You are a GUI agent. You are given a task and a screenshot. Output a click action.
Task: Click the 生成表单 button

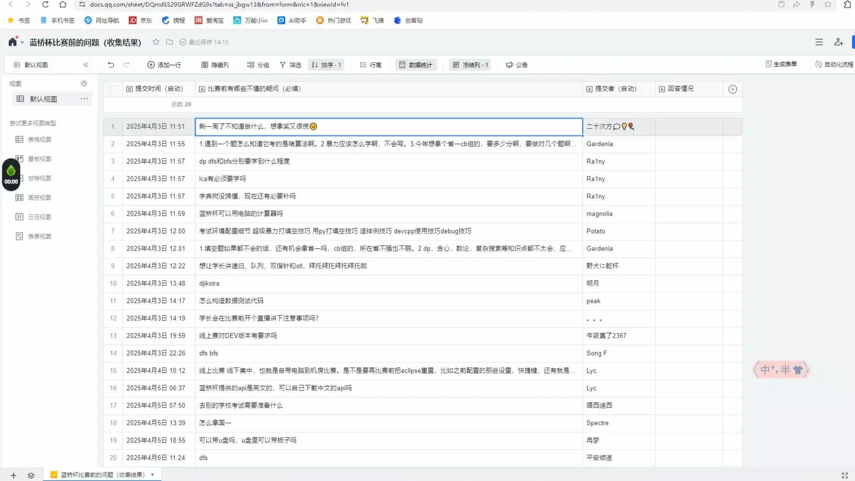coord(780,64)
